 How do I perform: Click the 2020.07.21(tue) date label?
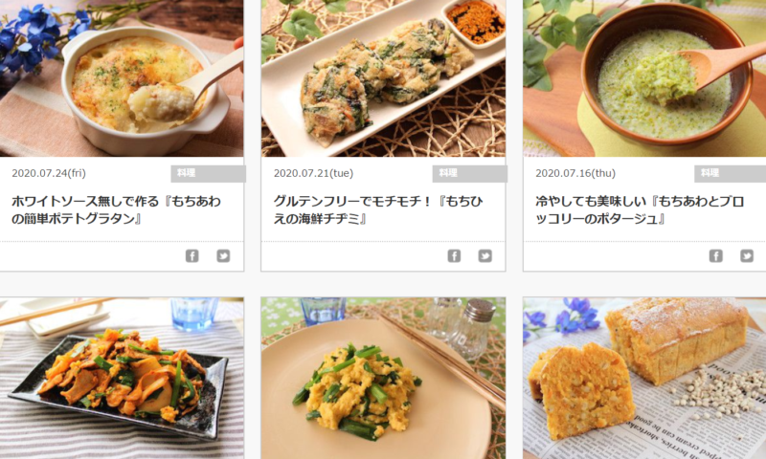coord(314,173)
